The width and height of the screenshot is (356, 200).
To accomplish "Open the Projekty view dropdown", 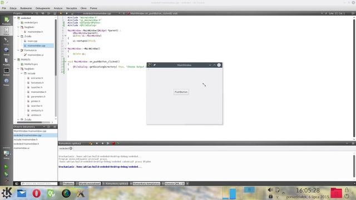I will [23, 13].
